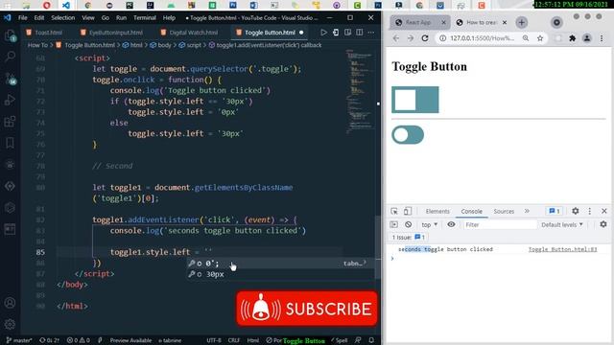Toggle the rounded toggle switch on page
The image size is (614, 345).
[x=408, y=135]
